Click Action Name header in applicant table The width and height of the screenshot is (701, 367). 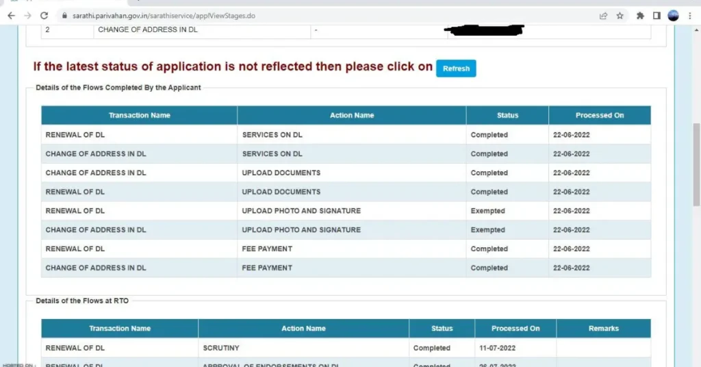click(352, 115)
